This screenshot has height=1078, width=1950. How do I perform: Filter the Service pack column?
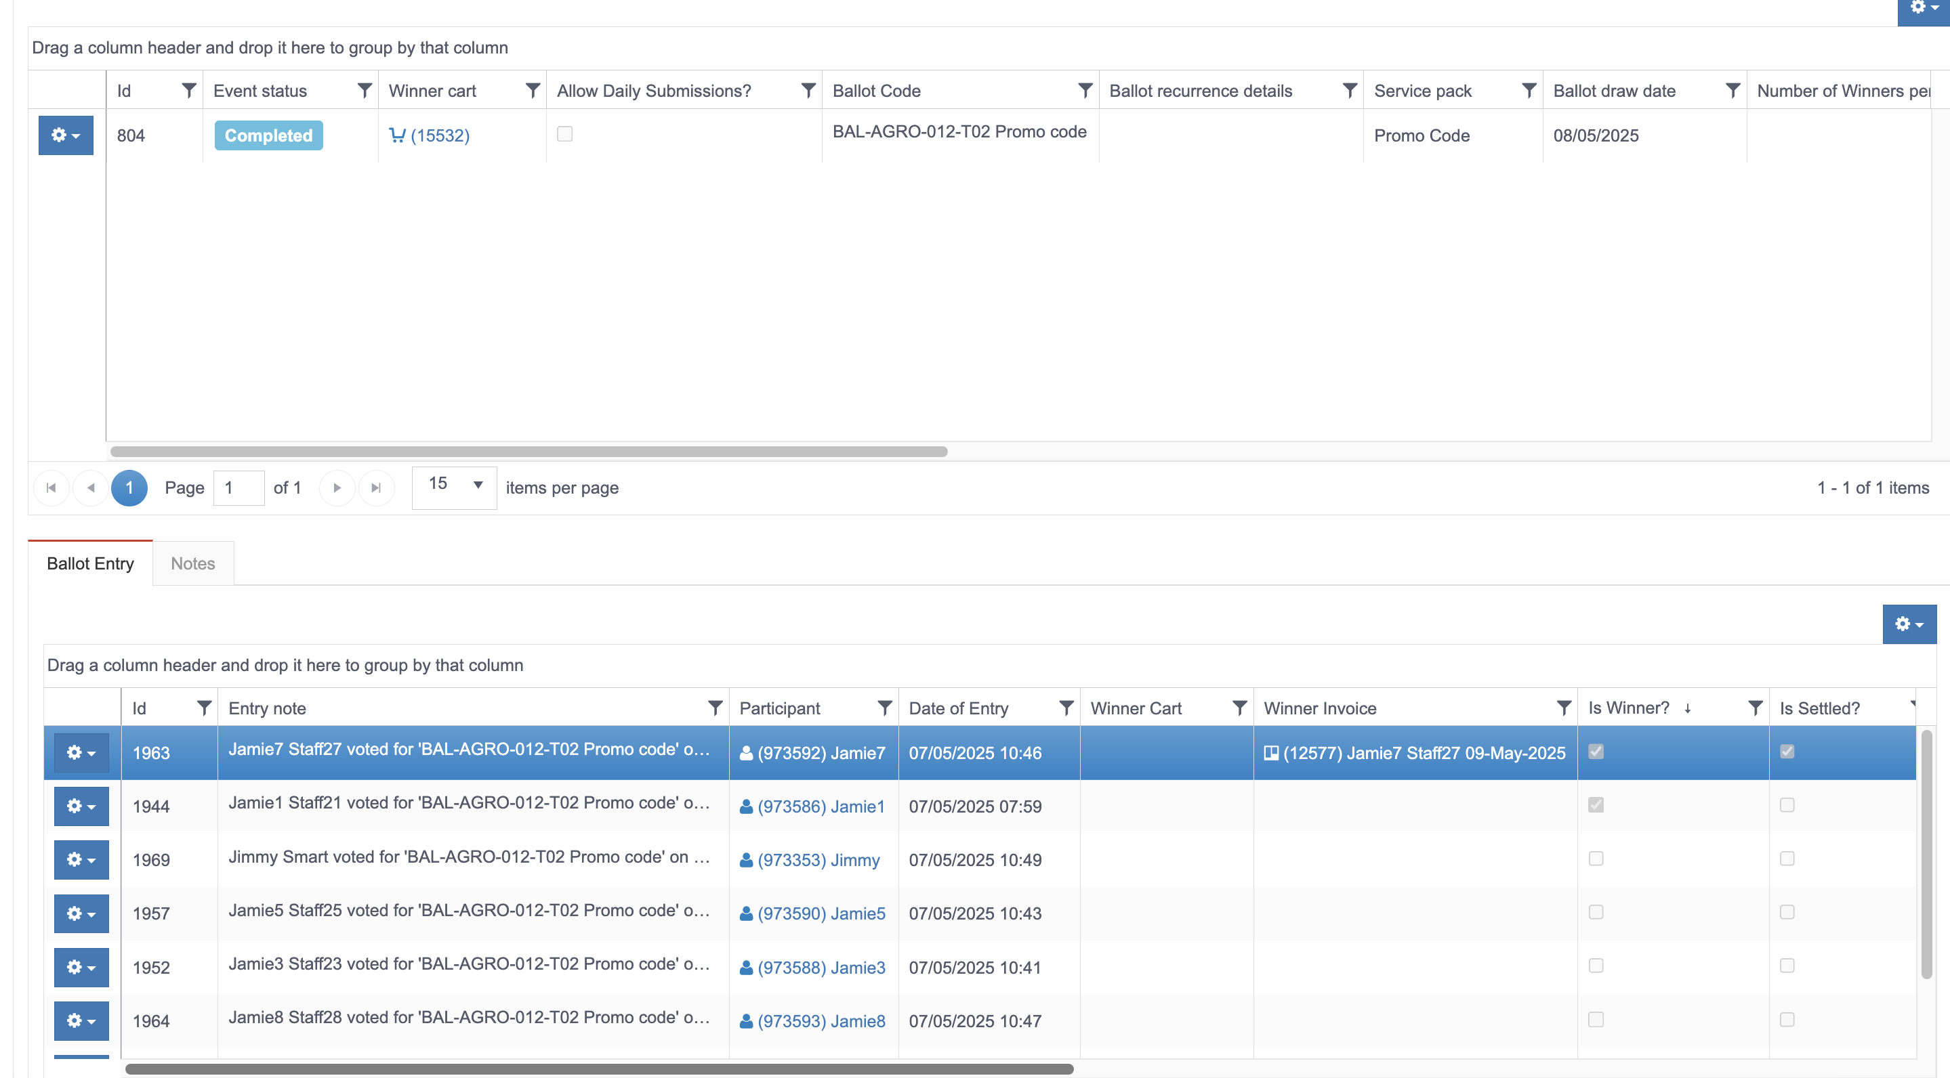1529,91
